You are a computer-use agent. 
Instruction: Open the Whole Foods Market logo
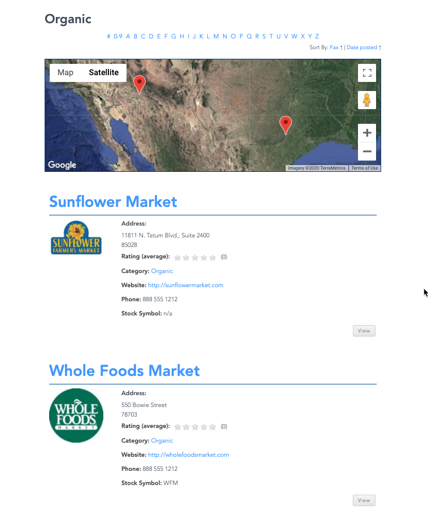tap(76, 415)
